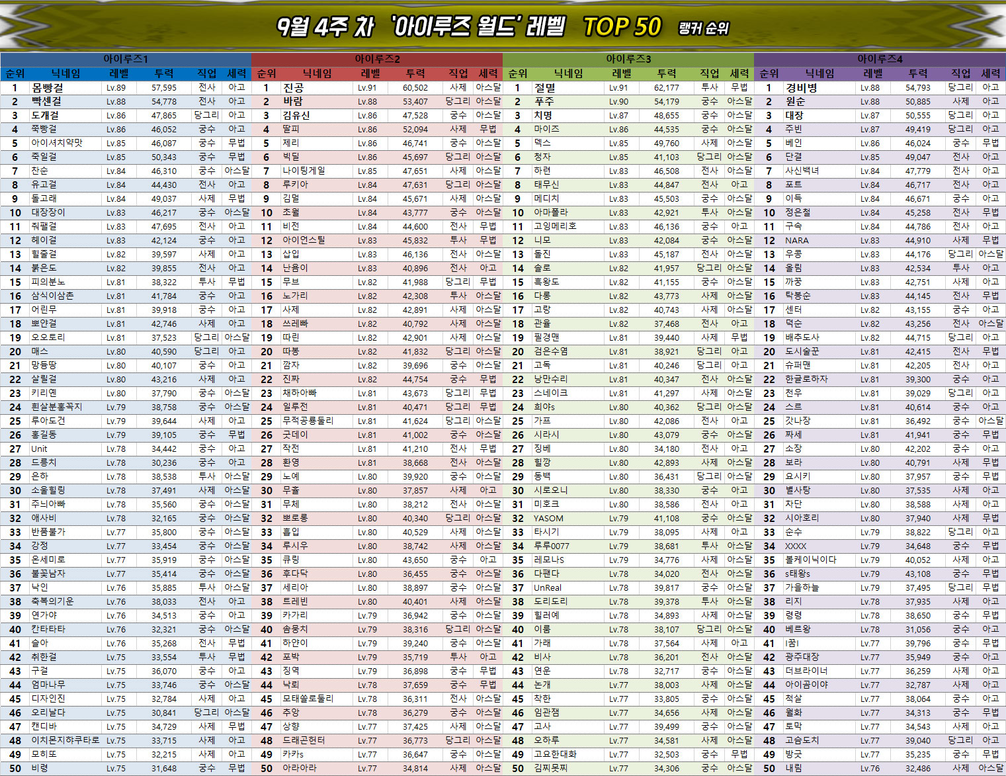Select top-ranked nickname 몸빵걸
The width and height of the screenshot is (1006, 776).
click(x=48, y=87)
